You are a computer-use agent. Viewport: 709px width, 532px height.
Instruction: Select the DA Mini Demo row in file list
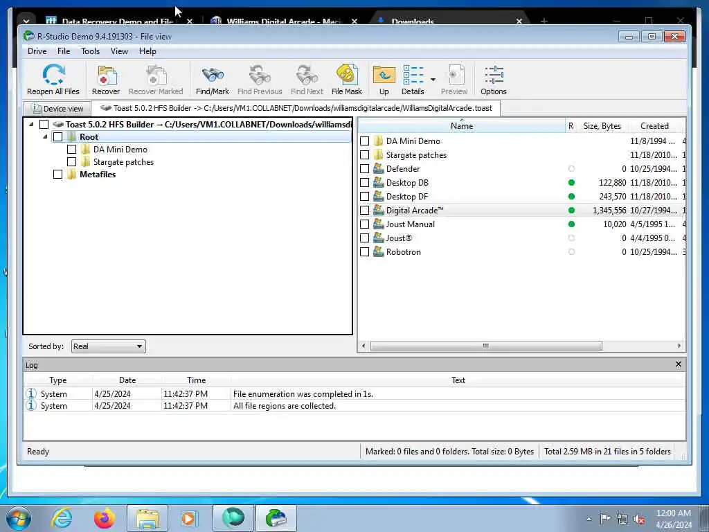tap(522, 141)
